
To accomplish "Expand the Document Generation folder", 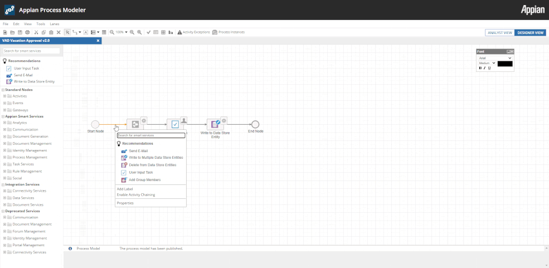I will tap(4, 137).
